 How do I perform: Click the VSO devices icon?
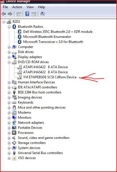pyautogui.click(x=14, y=158)
